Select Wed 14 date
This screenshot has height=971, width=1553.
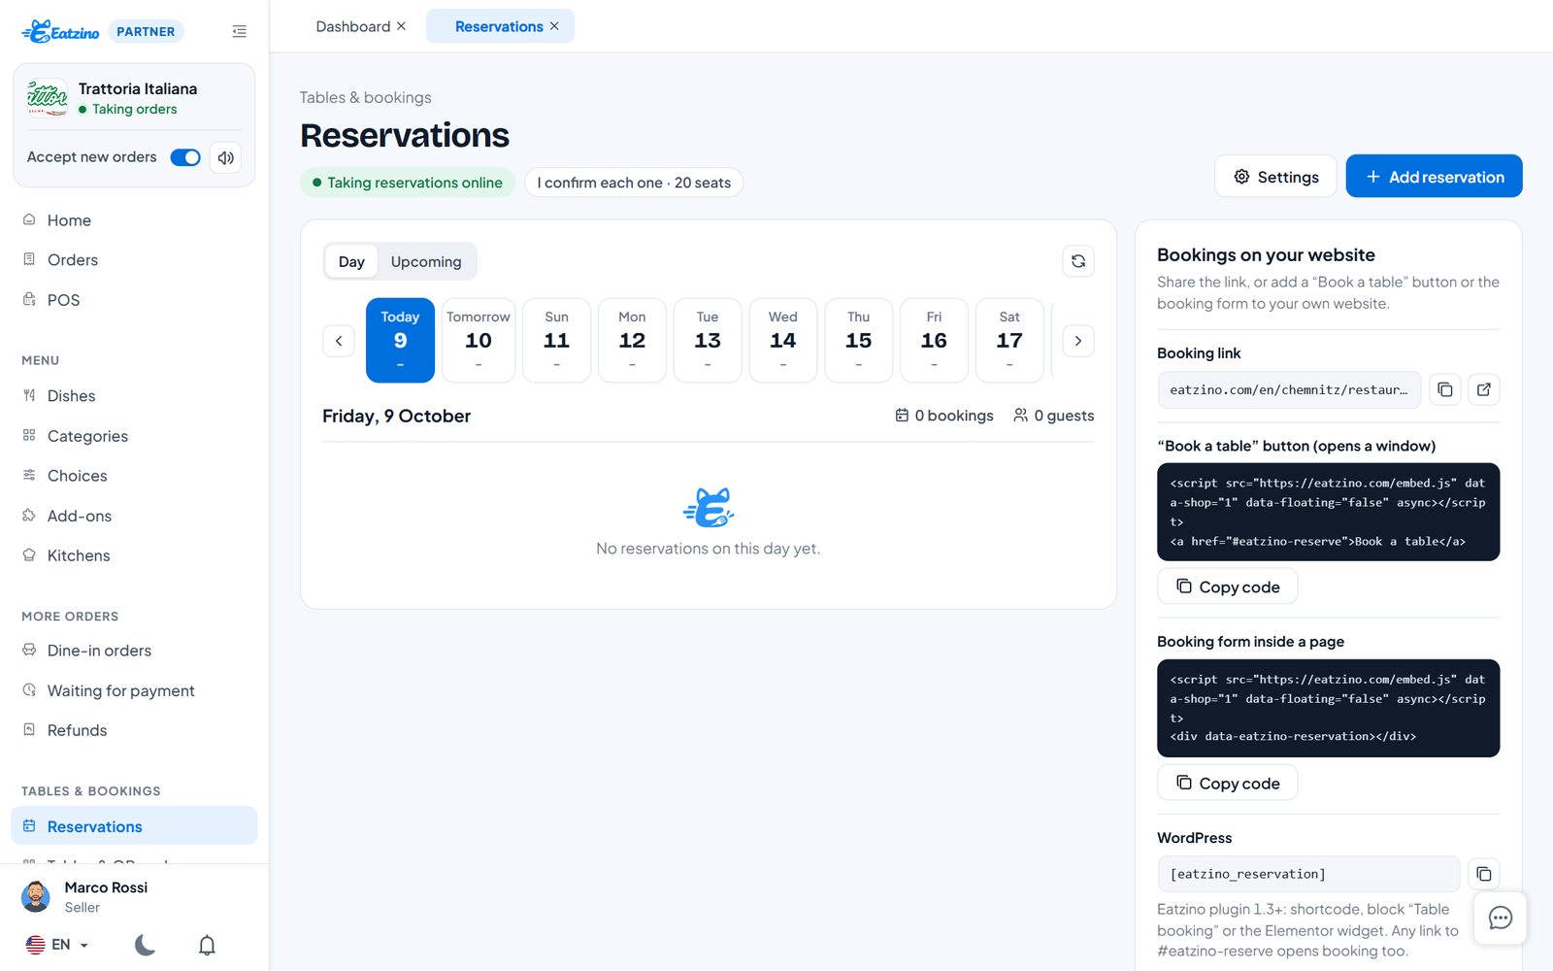pyautogui.click(x=783, y=340)
